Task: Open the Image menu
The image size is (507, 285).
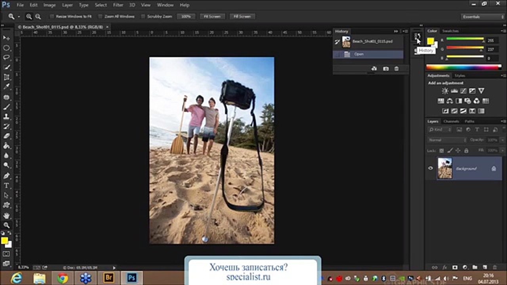Action: (x=50, y=5)
